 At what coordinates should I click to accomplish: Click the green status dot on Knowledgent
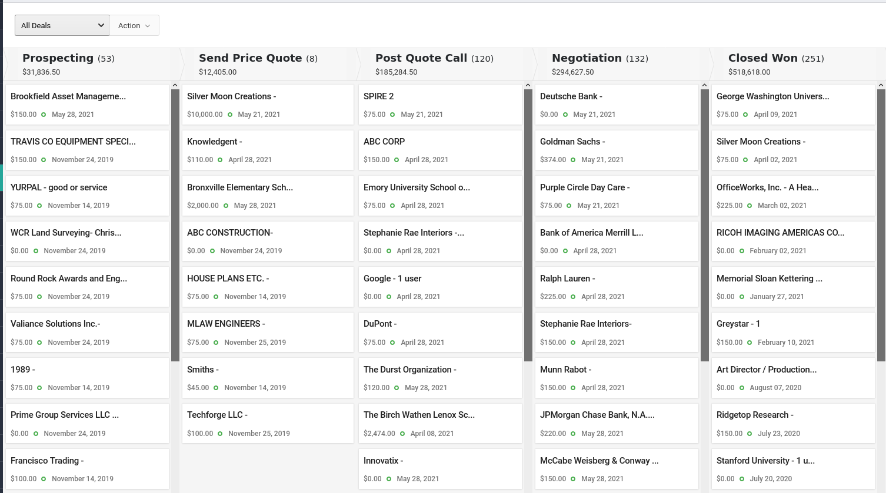(x=220, y=160)
